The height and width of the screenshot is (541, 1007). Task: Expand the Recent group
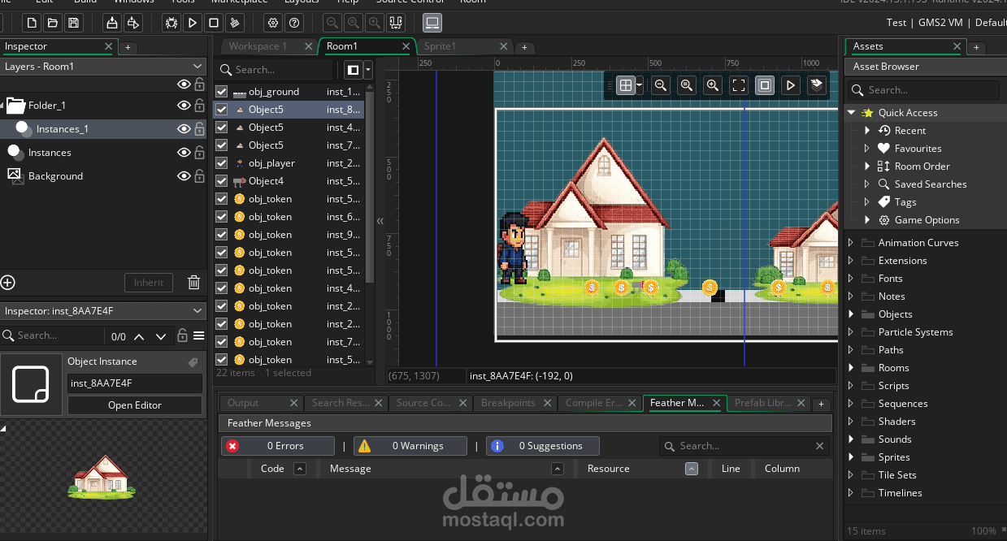(867, 131)
